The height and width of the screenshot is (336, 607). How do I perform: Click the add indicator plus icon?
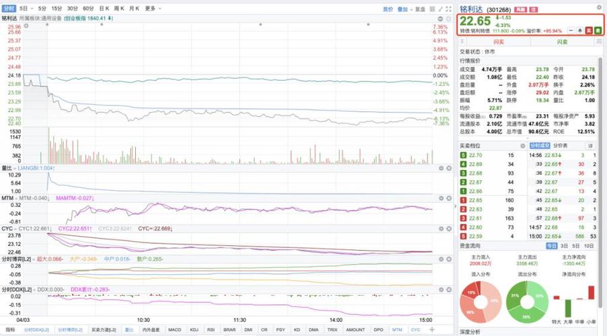coord(431,330)
